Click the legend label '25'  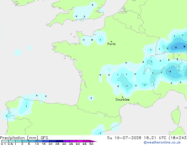[x=57, y=144]
